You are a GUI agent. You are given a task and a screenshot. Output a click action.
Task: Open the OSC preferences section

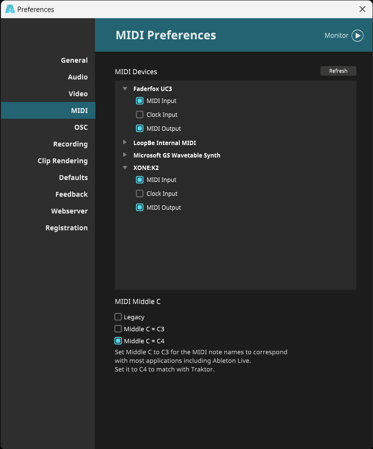tap(81, 127)
